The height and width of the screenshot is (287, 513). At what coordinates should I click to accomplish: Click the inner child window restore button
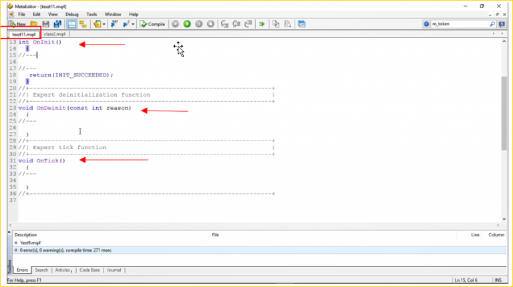(497, 15)
